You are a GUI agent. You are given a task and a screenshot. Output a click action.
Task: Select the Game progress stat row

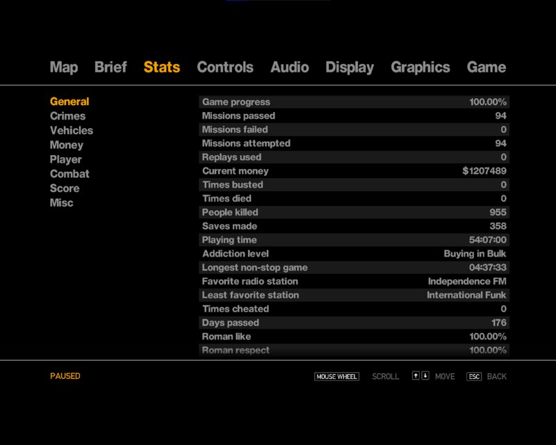click(x=354, y=102)
